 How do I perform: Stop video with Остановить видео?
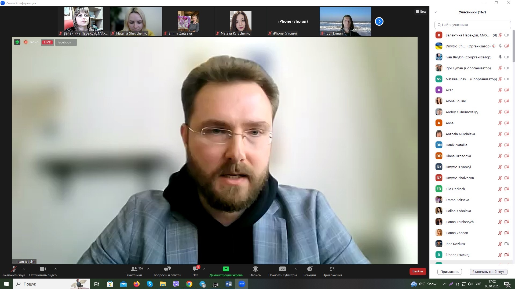[x=43, y=269]
